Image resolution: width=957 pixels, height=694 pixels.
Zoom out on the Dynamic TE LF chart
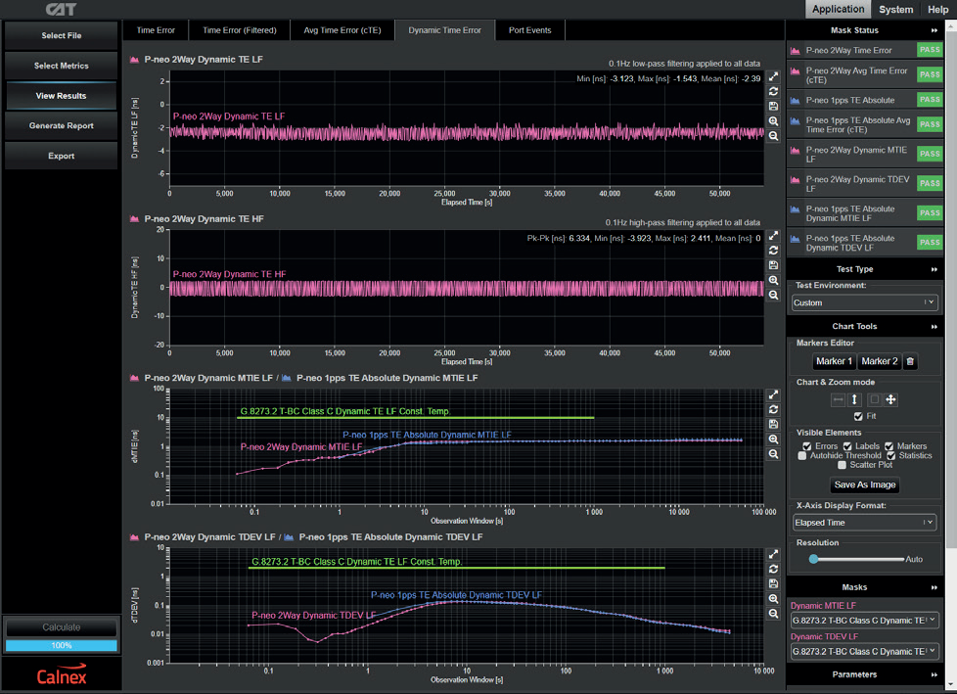[x=773, y=136]
